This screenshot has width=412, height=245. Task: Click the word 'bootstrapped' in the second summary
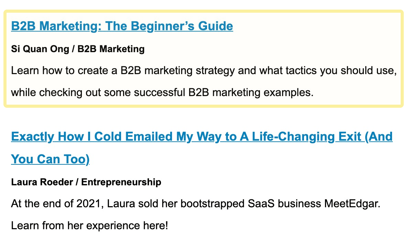tap(213, 204)
